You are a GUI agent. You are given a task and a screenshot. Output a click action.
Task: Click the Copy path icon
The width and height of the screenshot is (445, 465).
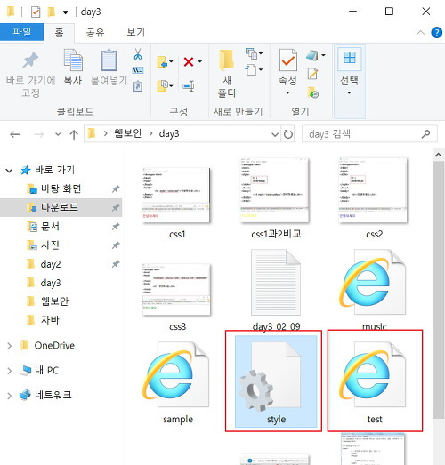pos(138,70)
